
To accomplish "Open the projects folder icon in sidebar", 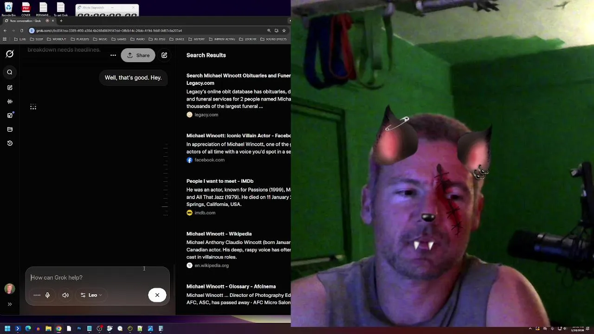I will tap(10, 129).
